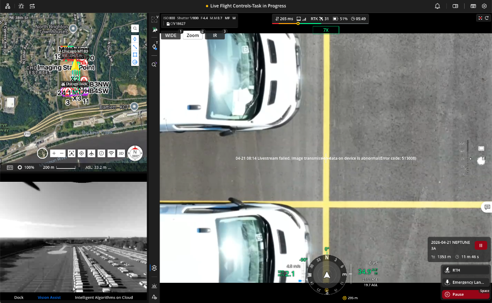Image resolution: width=492 pixels, height=303 pixels.
Task: Click keyboard icon in map status bar
Action: (x=10, y=167)
